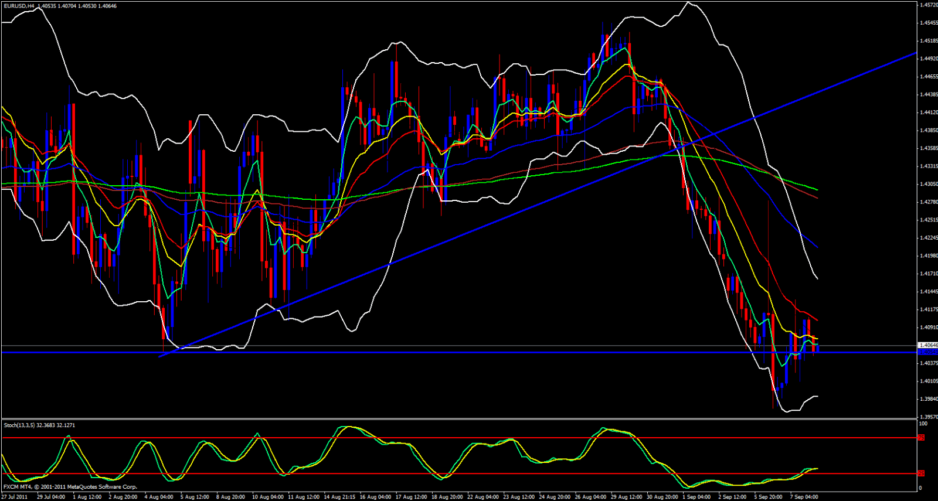Image resolution: width=938 pixels, height=501 pixels.
Task: Click the open price value 1.40535
Action: click(x=46, y=6)
